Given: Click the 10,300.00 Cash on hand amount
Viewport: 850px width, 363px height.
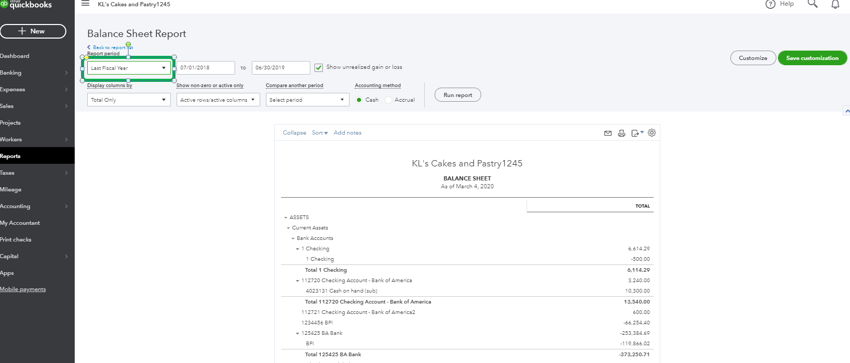Looking at the screenshot, I should click(637, 291).
